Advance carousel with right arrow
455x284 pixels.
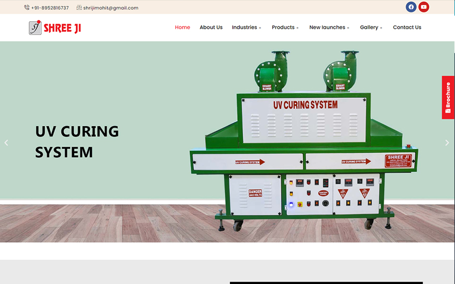[x=447, y=142]
